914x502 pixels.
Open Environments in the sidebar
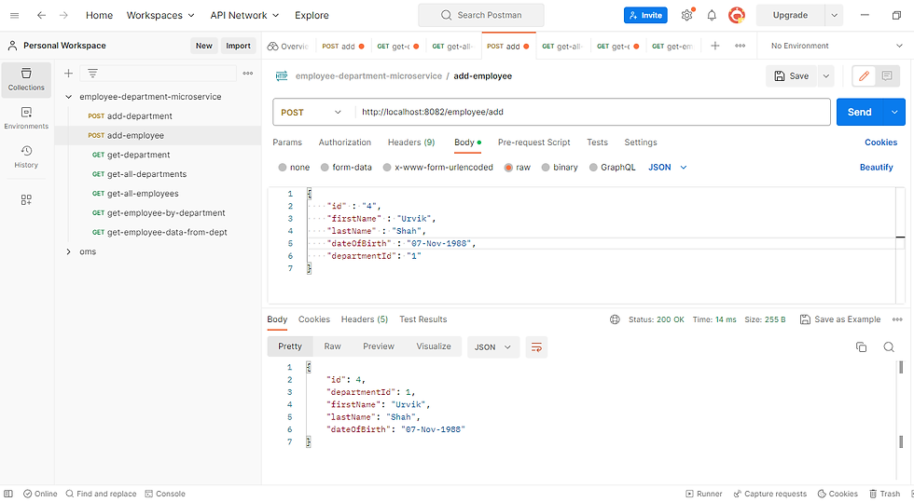[x=26, y=118]
